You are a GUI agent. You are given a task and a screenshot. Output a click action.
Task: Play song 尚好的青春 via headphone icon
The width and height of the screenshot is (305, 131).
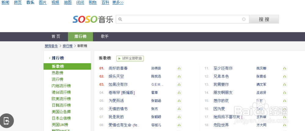click(179, 68)
